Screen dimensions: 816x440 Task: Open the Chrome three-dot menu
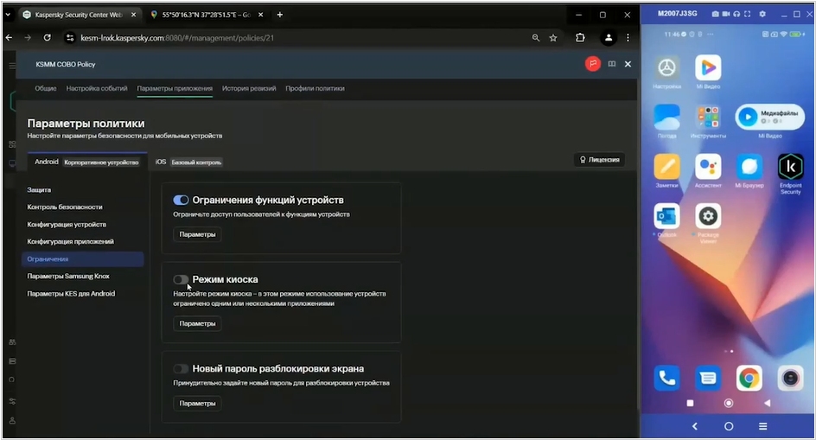[630, 38]
